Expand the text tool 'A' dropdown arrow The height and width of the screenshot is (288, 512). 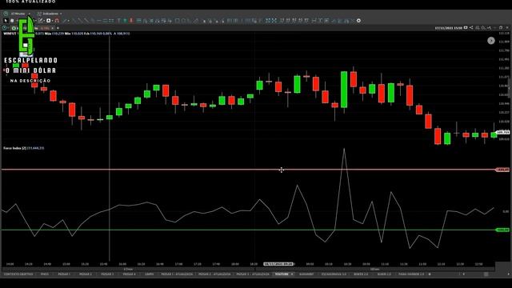(x=51, y=21)
